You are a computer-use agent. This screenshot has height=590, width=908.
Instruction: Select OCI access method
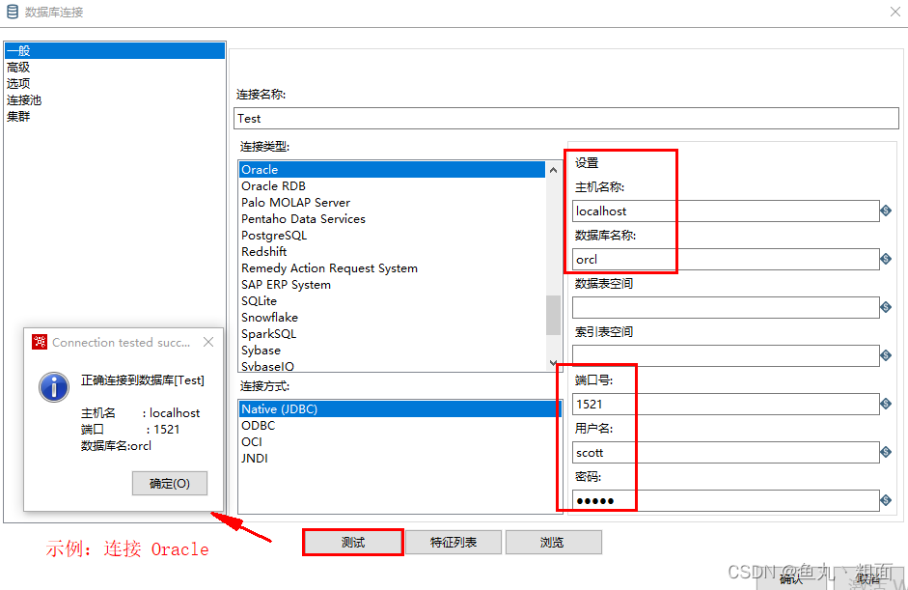pos(399,441)
